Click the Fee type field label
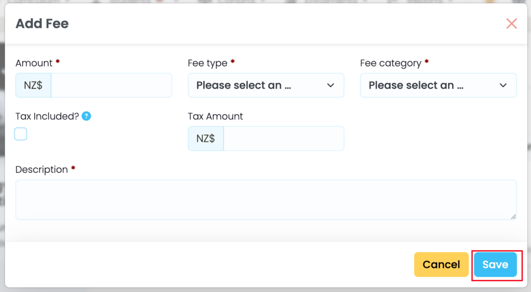 click(x=207, y=63)
